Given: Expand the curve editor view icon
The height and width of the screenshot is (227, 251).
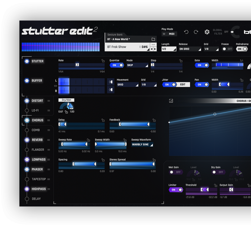Looking at the screenshot, I should pyautogui.click(x=171, y=101).
